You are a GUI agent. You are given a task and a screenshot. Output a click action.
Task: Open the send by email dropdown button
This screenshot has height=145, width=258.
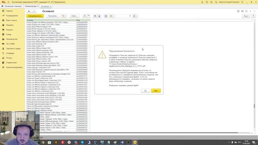(112, 16)
